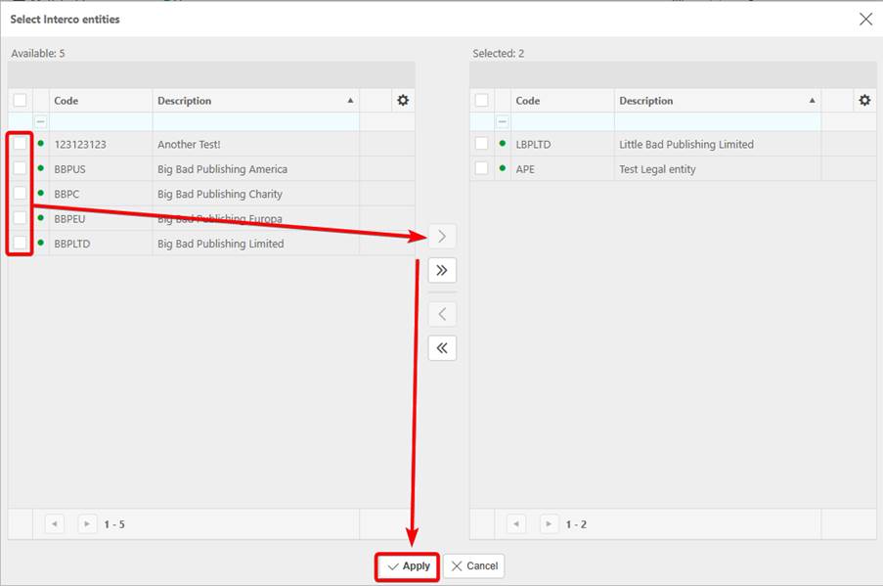The width and height of the screenshot is (883, 586).
Task: Click the BBPUS code cell
Action: (x=101, y=169)
